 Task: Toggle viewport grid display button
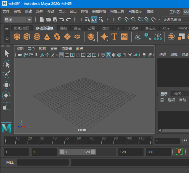point(61,55)
